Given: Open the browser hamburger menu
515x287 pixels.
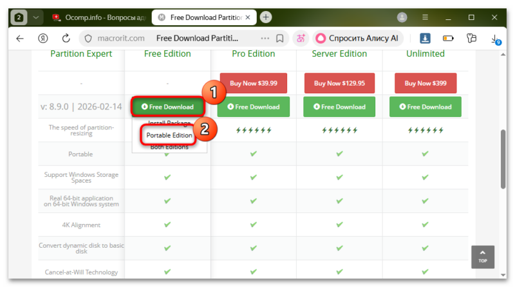Looking at the screenshot, I should pyautogui.click(x=425, y=17).
